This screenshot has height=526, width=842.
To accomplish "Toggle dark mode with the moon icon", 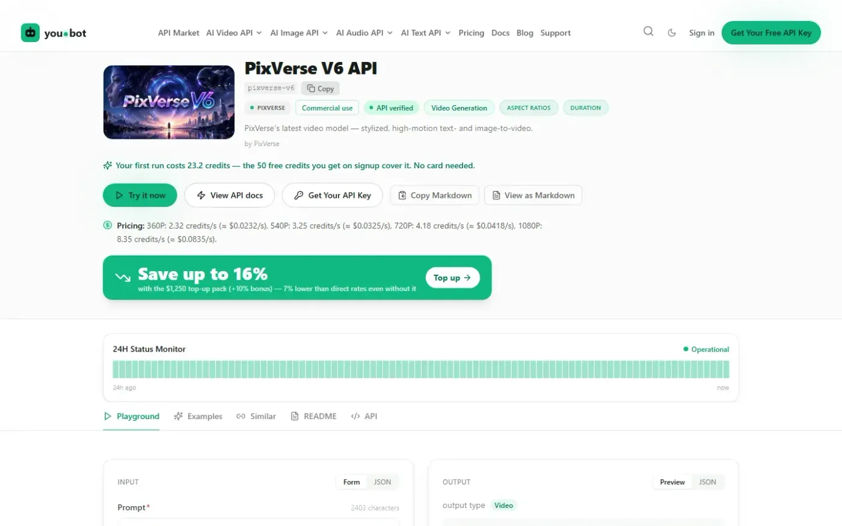I will [x=672, y=33].
